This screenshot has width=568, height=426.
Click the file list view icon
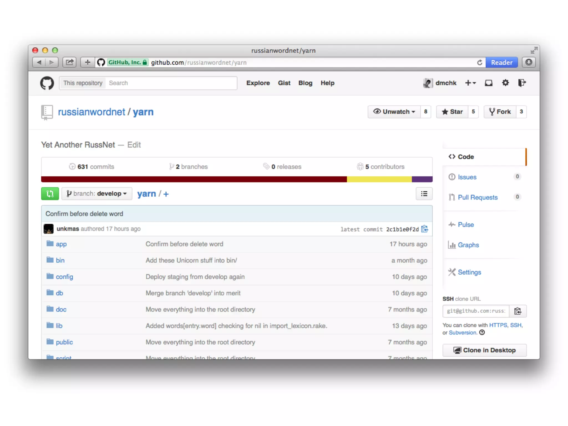[x=424, y=194]
